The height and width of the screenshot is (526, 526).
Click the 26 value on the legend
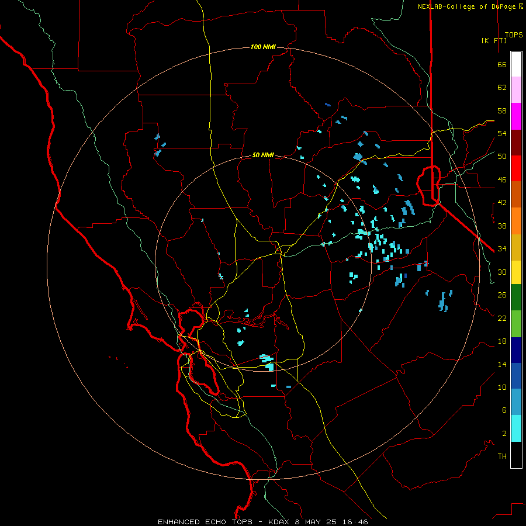click(x=502, y=295)
